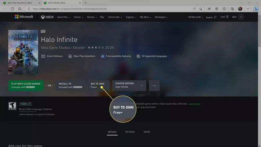Click the ESRB Teen rating icon
Viewport: 261px width, 147px height.
12,106
